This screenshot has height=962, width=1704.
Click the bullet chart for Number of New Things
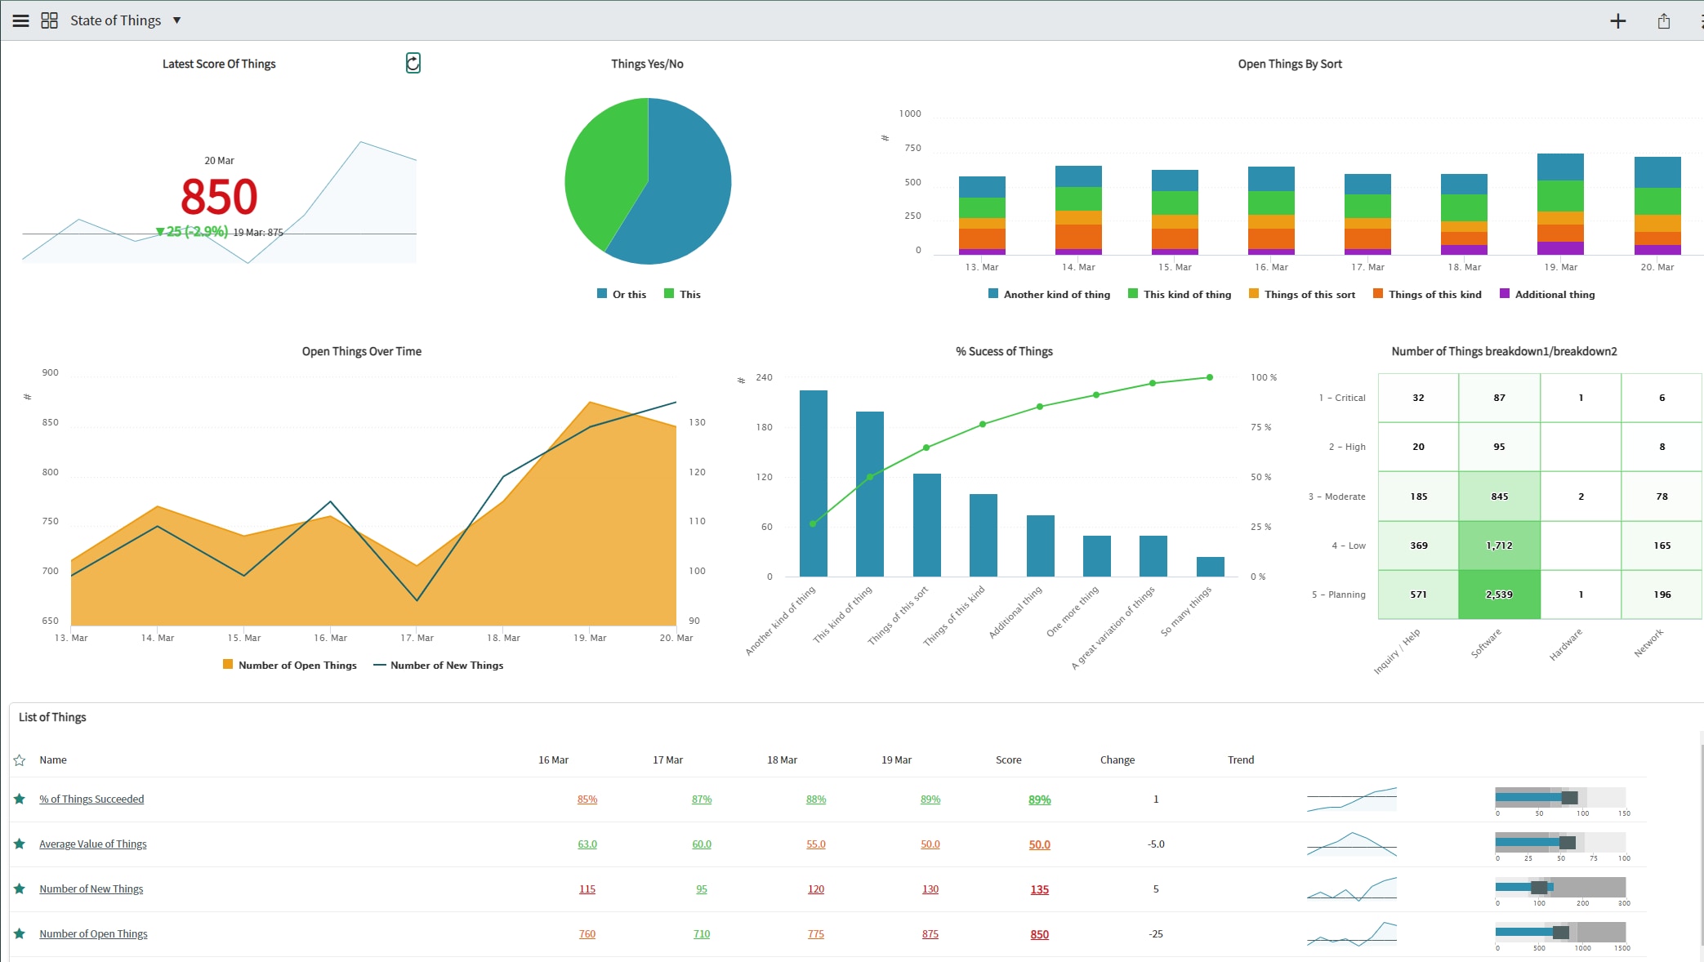(1559, 889)
